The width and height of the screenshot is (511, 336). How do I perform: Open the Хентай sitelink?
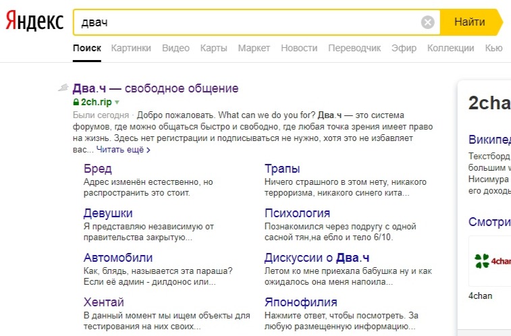click(x=104, y=302)
